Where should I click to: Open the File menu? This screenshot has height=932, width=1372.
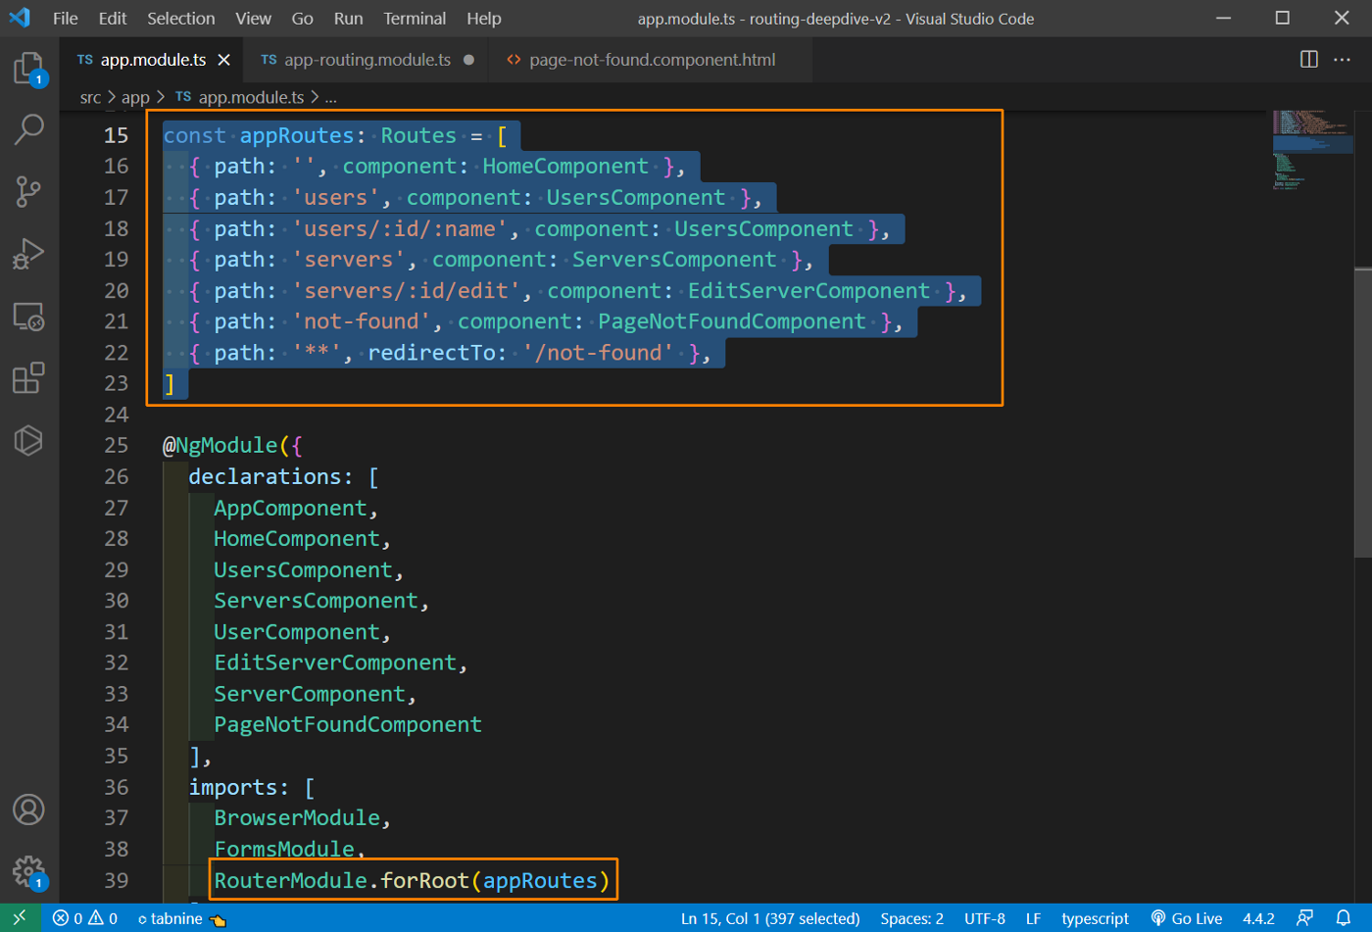[x=66, y=19]
